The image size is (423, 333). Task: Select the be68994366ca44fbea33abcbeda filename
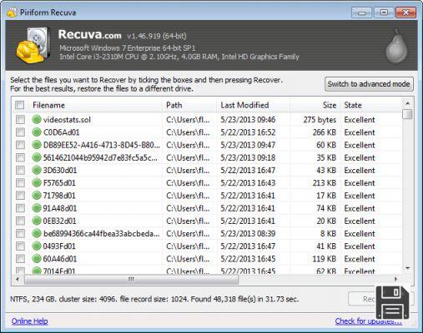coord(102,233)
